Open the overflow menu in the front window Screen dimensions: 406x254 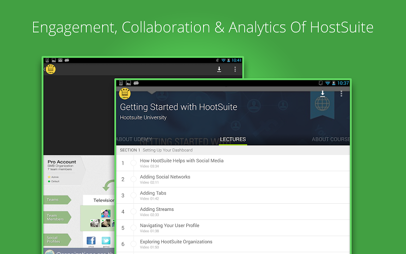(341, 93)
